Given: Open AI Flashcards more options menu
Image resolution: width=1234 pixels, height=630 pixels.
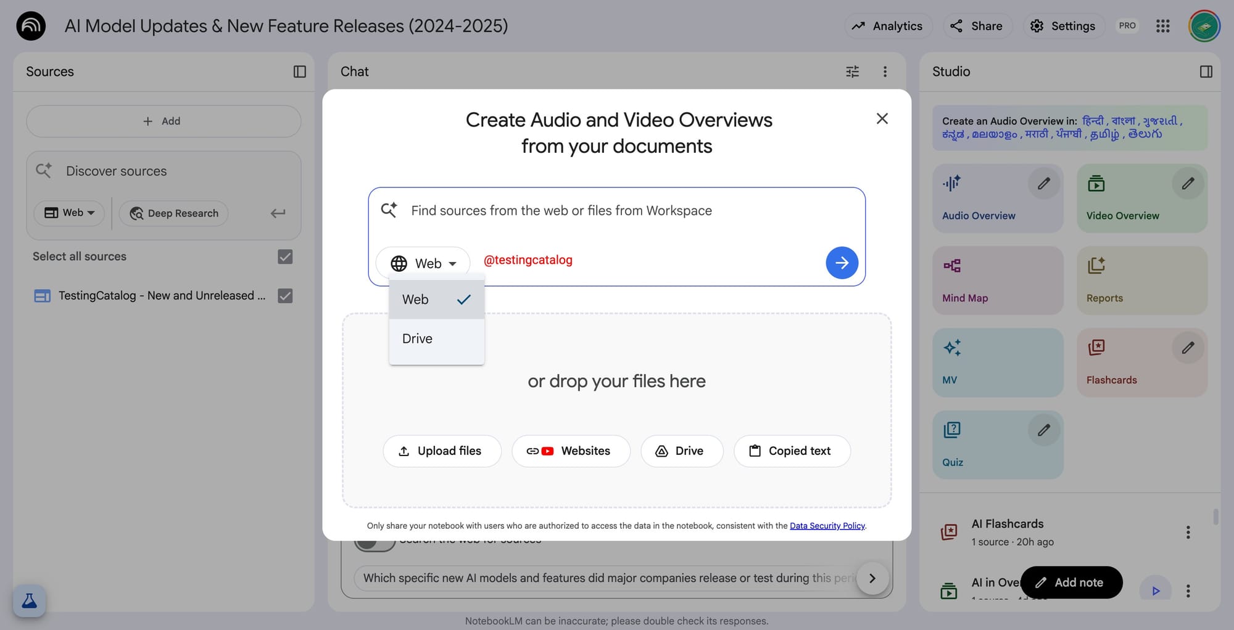Looking at the screenshot, I should coord(1188,532).
